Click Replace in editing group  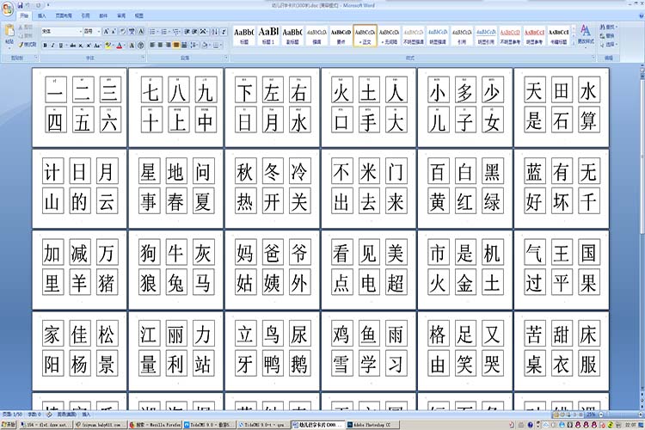point(607,36)
